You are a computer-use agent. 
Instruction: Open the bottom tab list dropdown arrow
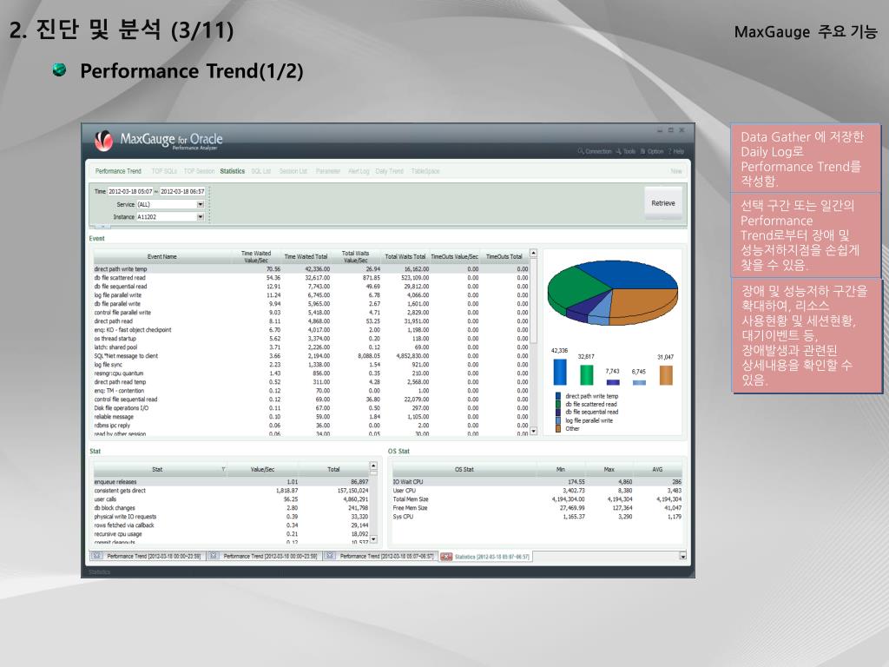(682, 557)
